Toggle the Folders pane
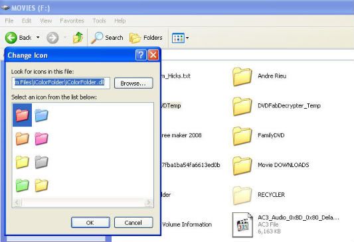The image size is (354, 242). click(146, 38)
